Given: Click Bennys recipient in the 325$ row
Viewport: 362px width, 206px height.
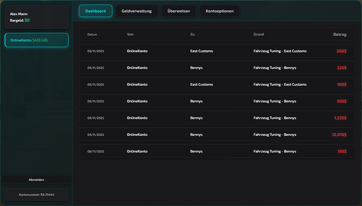Looking at the screenshot, I should click(x=196, y=68).
